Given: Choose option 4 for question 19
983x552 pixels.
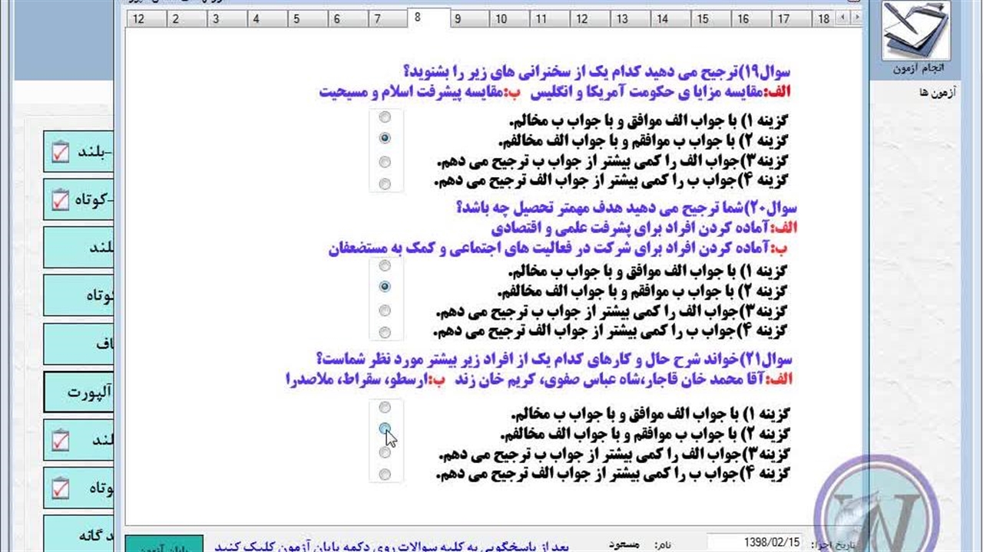Looking at the screenshot, I should pos(385,184).
